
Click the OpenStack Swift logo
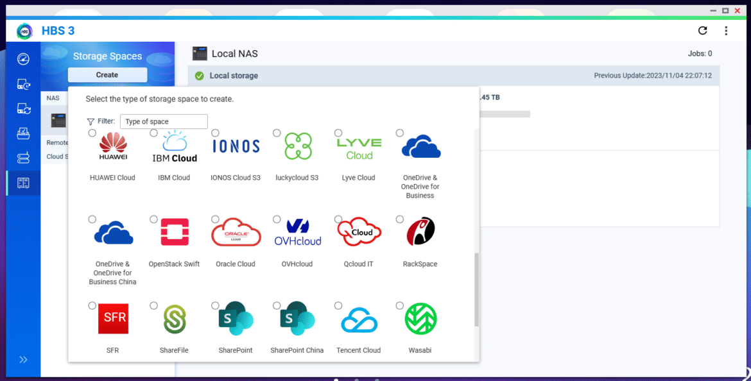pyautogui.click(x=175, y=232)
